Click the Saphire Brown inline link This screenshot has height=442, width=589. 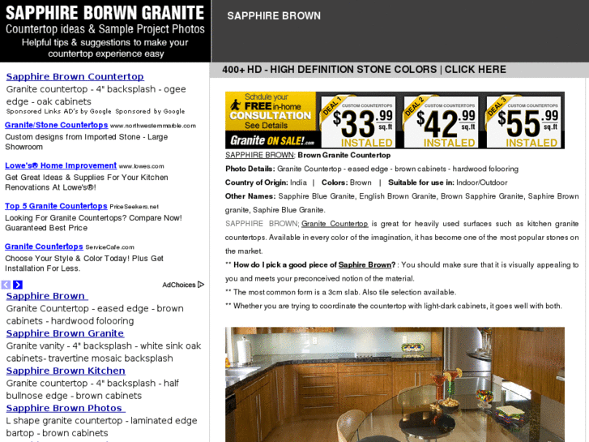(x=365, y=265)
